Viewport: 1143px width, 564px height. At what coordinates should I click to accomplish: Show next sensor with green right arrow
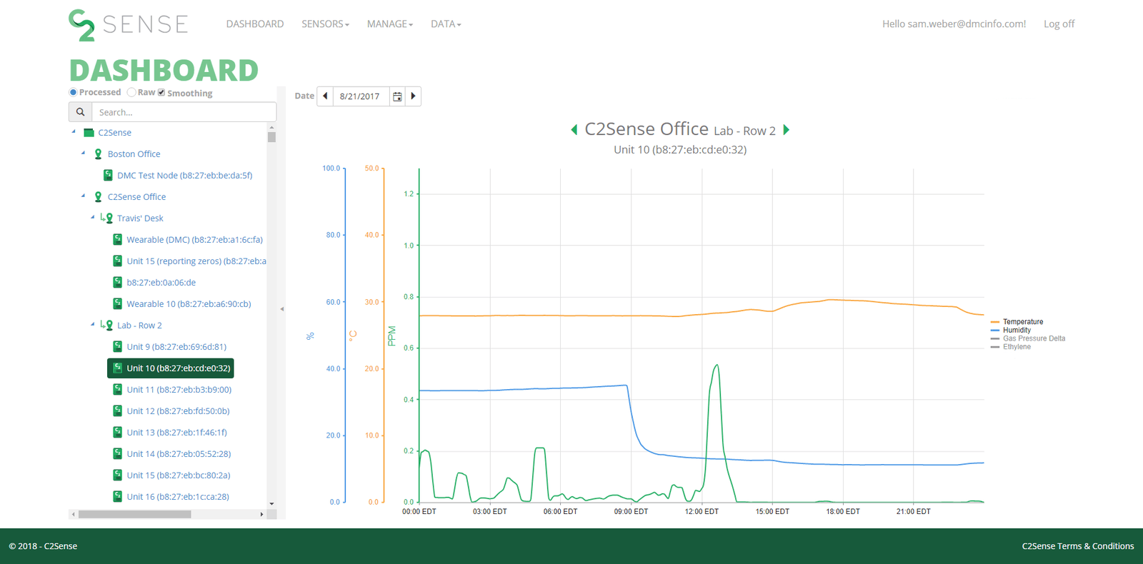pyautogui.click(x=787, y=130)
